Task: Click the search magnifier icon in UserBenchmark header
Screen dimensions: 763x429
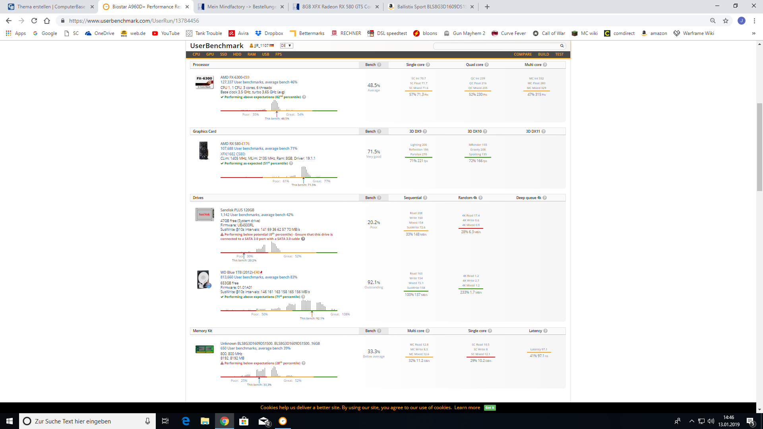Action: [562, 46]
